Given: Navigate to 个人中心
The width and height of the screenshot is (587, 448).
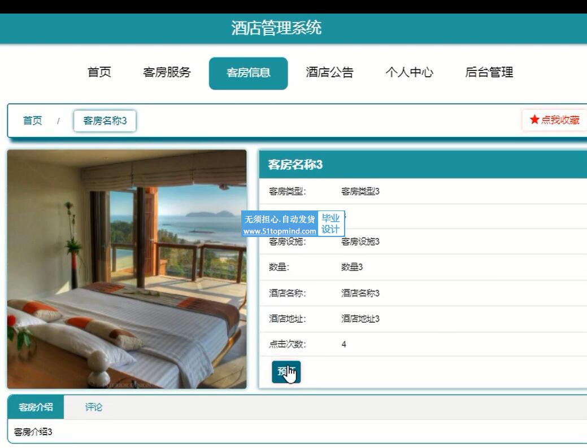Looking at the screenshot, I should click(x=409, y=73).
